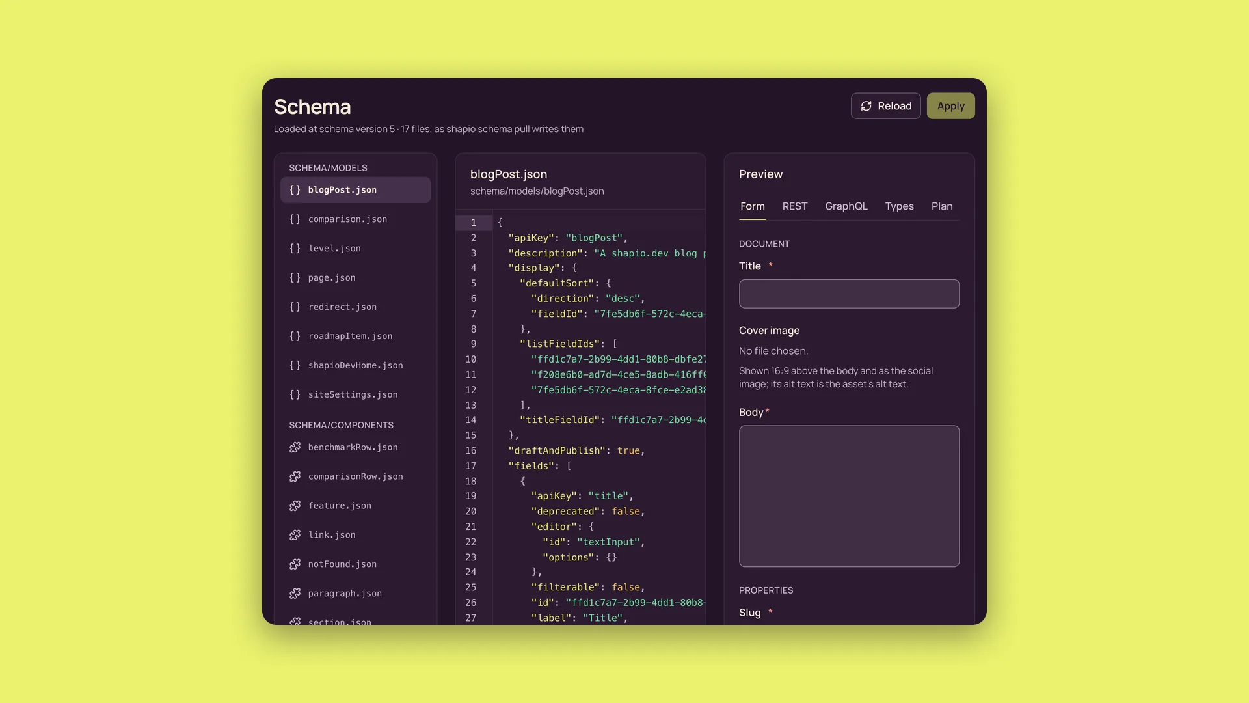
Task: Open paragraph.json component file name
Action: click(x=345, y=594)
